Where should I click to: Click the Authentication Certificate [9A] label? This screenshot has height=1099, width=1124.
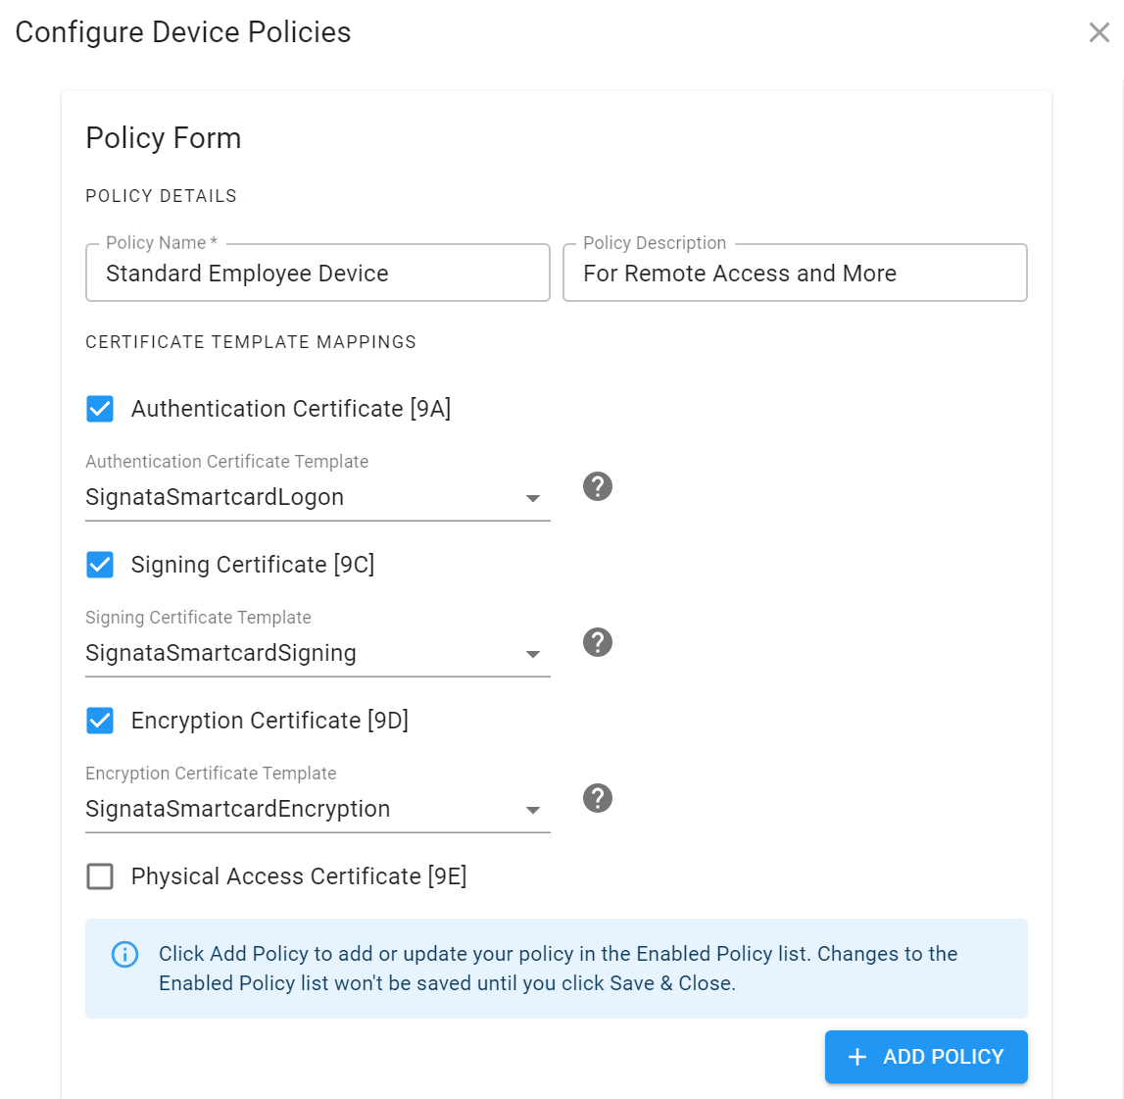tap(291, 409)
